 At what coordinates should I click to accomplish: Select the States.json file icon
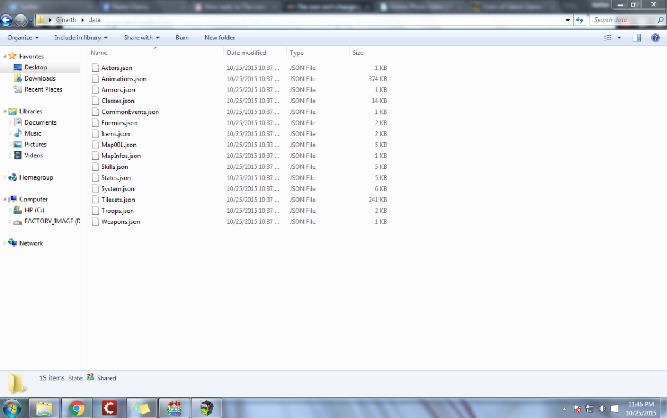[x=96, y=178]
